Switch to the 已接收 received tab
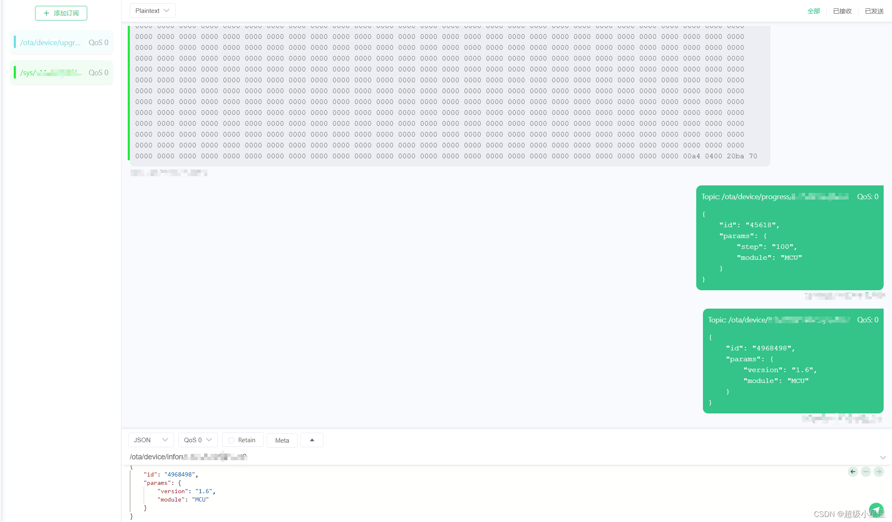 (x=842, y=11)
